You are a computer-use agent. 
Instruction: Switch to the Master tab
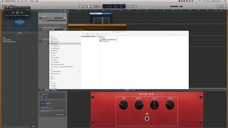[x=47, y=90]
